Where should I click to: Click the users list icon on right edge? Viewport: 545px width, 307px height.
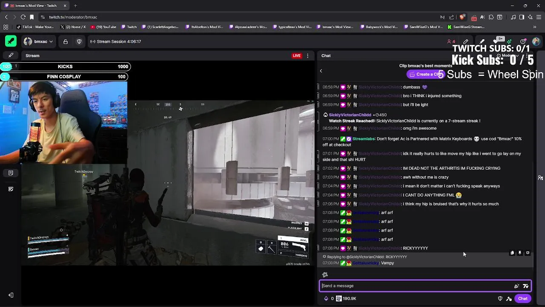(540, 178)
